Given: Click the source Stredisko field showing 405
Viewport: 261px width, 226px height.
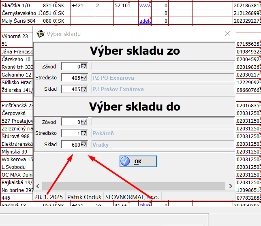Looking at the screenshot, I should point(71,78).
